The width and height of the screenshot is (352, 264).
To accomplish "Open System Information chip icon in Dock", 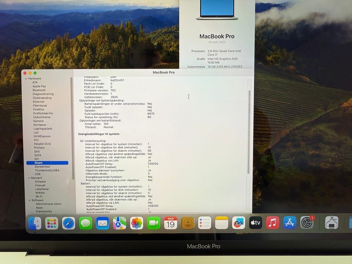I will [x=331, y=223].
